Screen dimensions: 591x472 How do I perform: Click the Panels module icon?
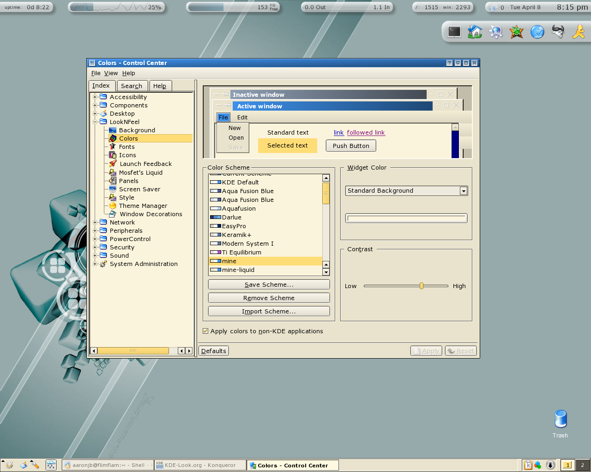point(113,181)
